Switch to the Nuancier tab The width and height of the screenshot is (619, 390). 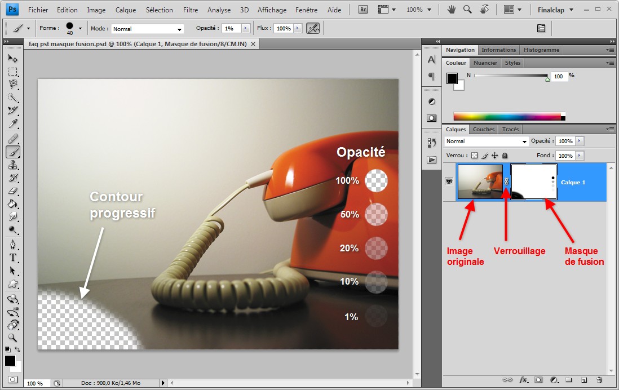[x=485, y=63]
